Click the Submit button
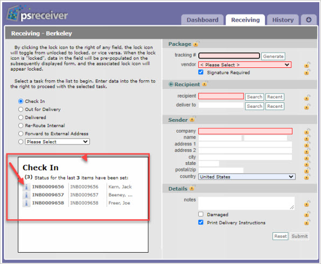The width and height of the screenshot is (321, 264). [x=299, y=236]
